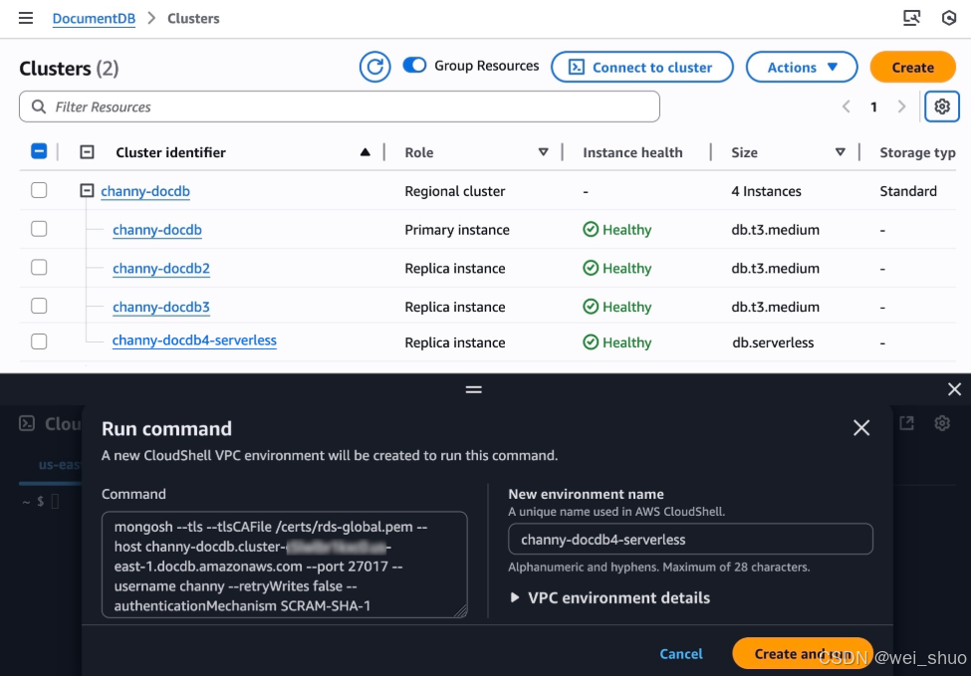Image resolution: width=971 pixels, height=676 pixels.
Task: Expand VPC environment details
Action: (609, 598)
